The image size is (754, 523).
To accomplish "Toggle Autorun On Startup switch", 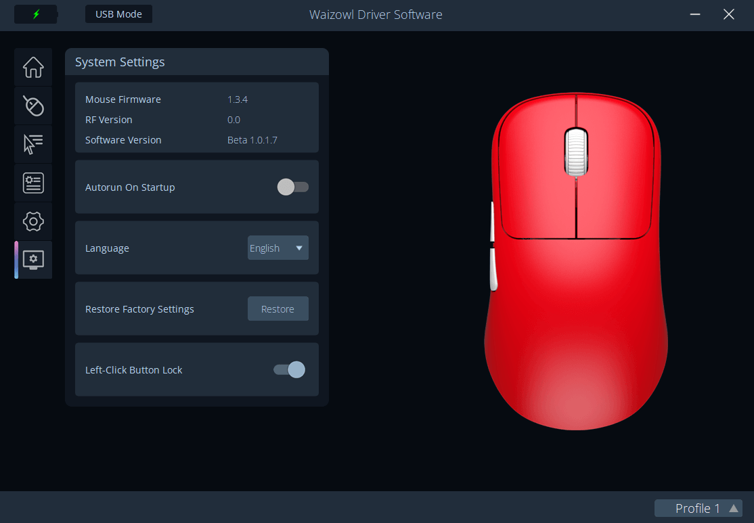I will (293, 187).
